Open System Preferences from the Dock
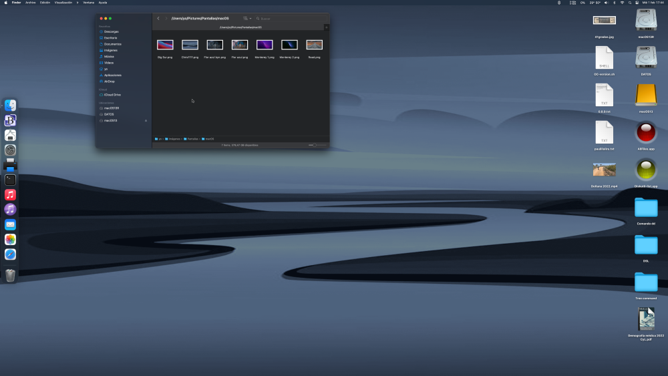668x376 pixels. tap(10, 150)
